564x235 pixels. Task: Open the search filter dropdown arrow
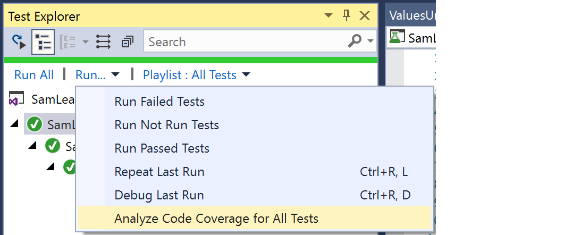pyautogui.click(x=371, y=41)
